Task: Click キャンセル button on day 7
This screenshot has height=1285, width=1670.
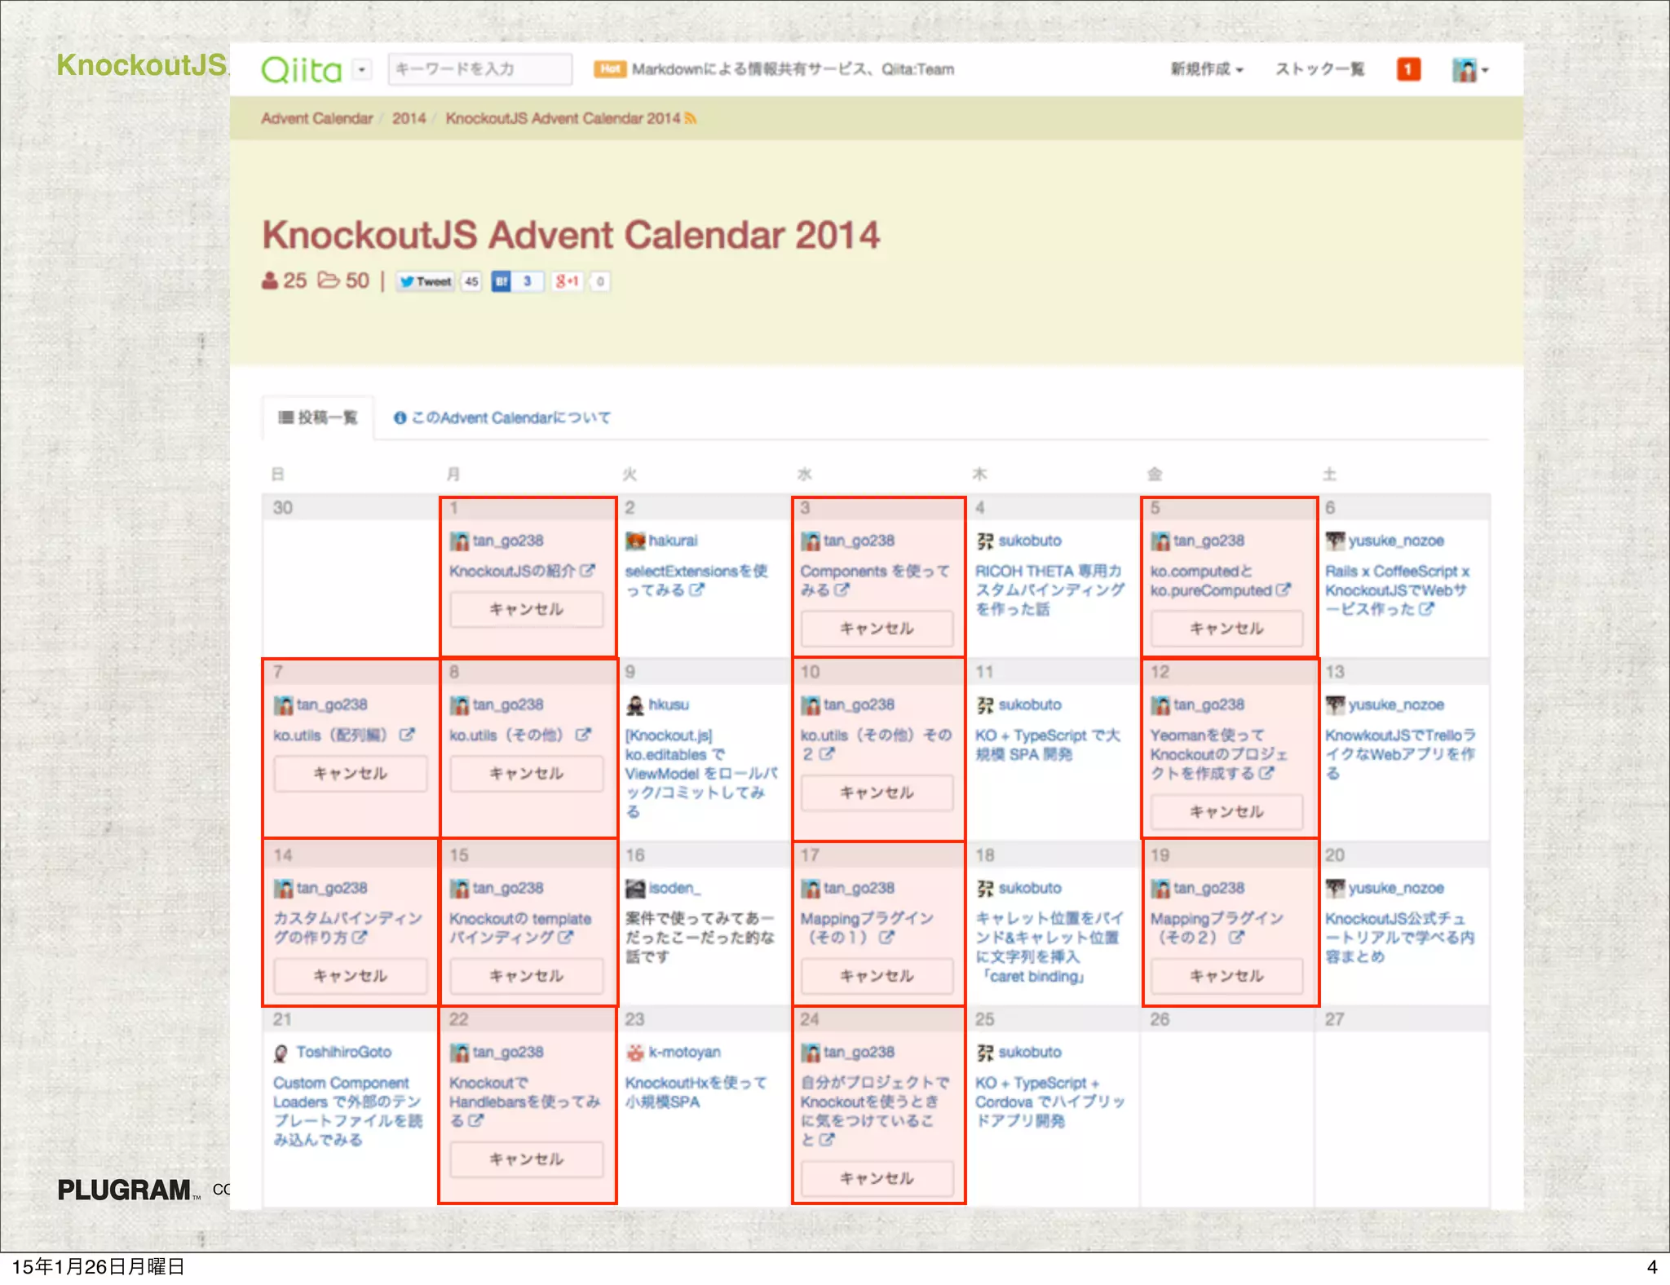Action: pos(351,774)
